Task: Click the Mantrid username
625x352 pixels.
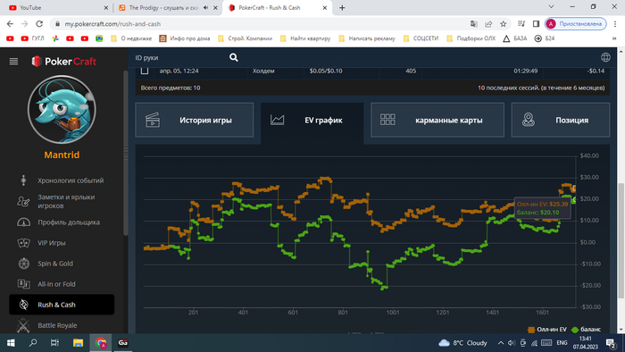Action: tap(62, 155)
